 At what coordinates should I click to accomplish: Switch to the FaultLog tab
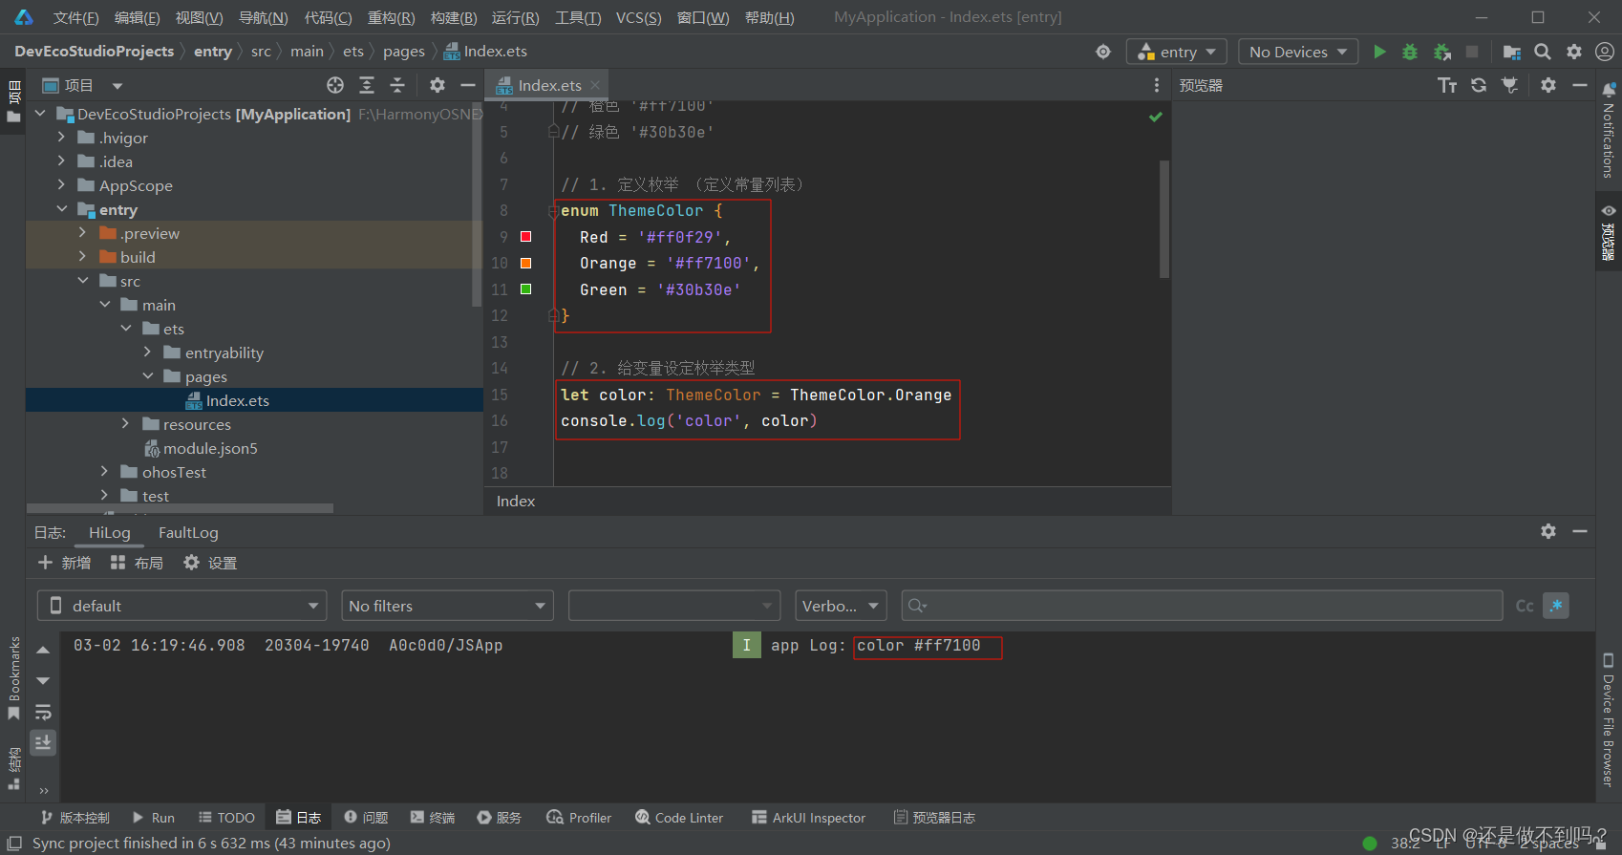(188, 532)
